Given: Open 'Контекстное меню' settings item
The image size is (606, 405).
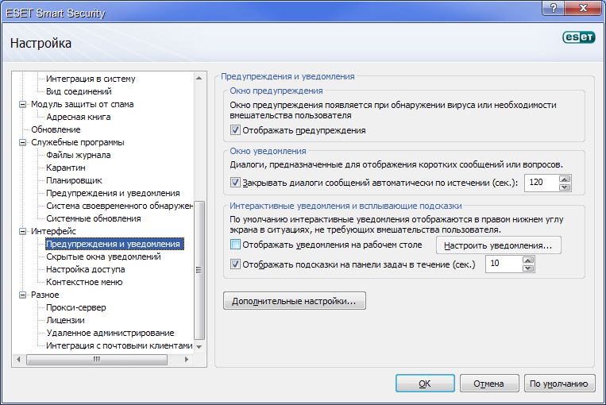Looking at the screenshot, I should point(83,282).
